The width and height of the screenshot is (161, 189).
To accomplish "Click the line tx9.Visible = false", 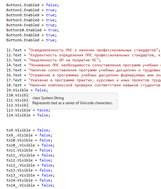I will coord(28,130).
